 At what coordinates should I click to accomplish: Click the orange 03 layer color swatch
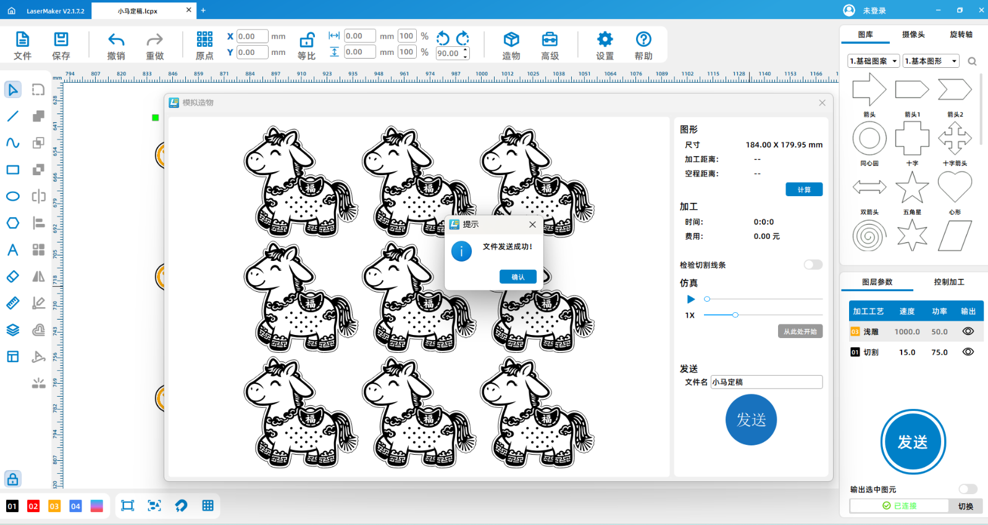(x=54, y=506)
